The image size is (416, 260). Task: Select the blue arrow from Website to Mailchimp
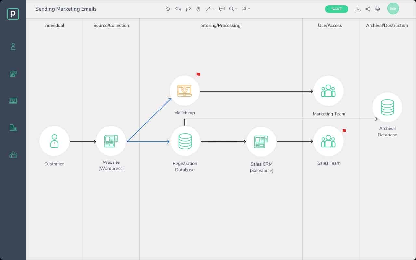pos(149,120)
